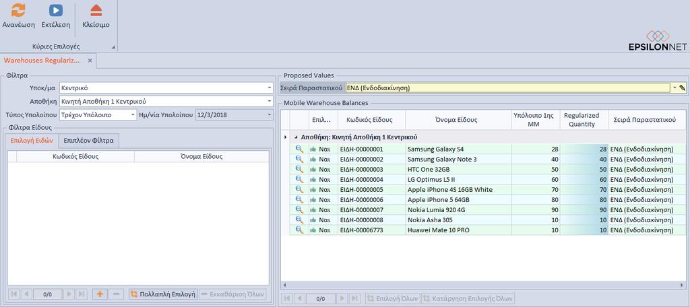Open magnifier icon for LG Optimus L5 II
690x307 pixels.
[x=299, y=180]
